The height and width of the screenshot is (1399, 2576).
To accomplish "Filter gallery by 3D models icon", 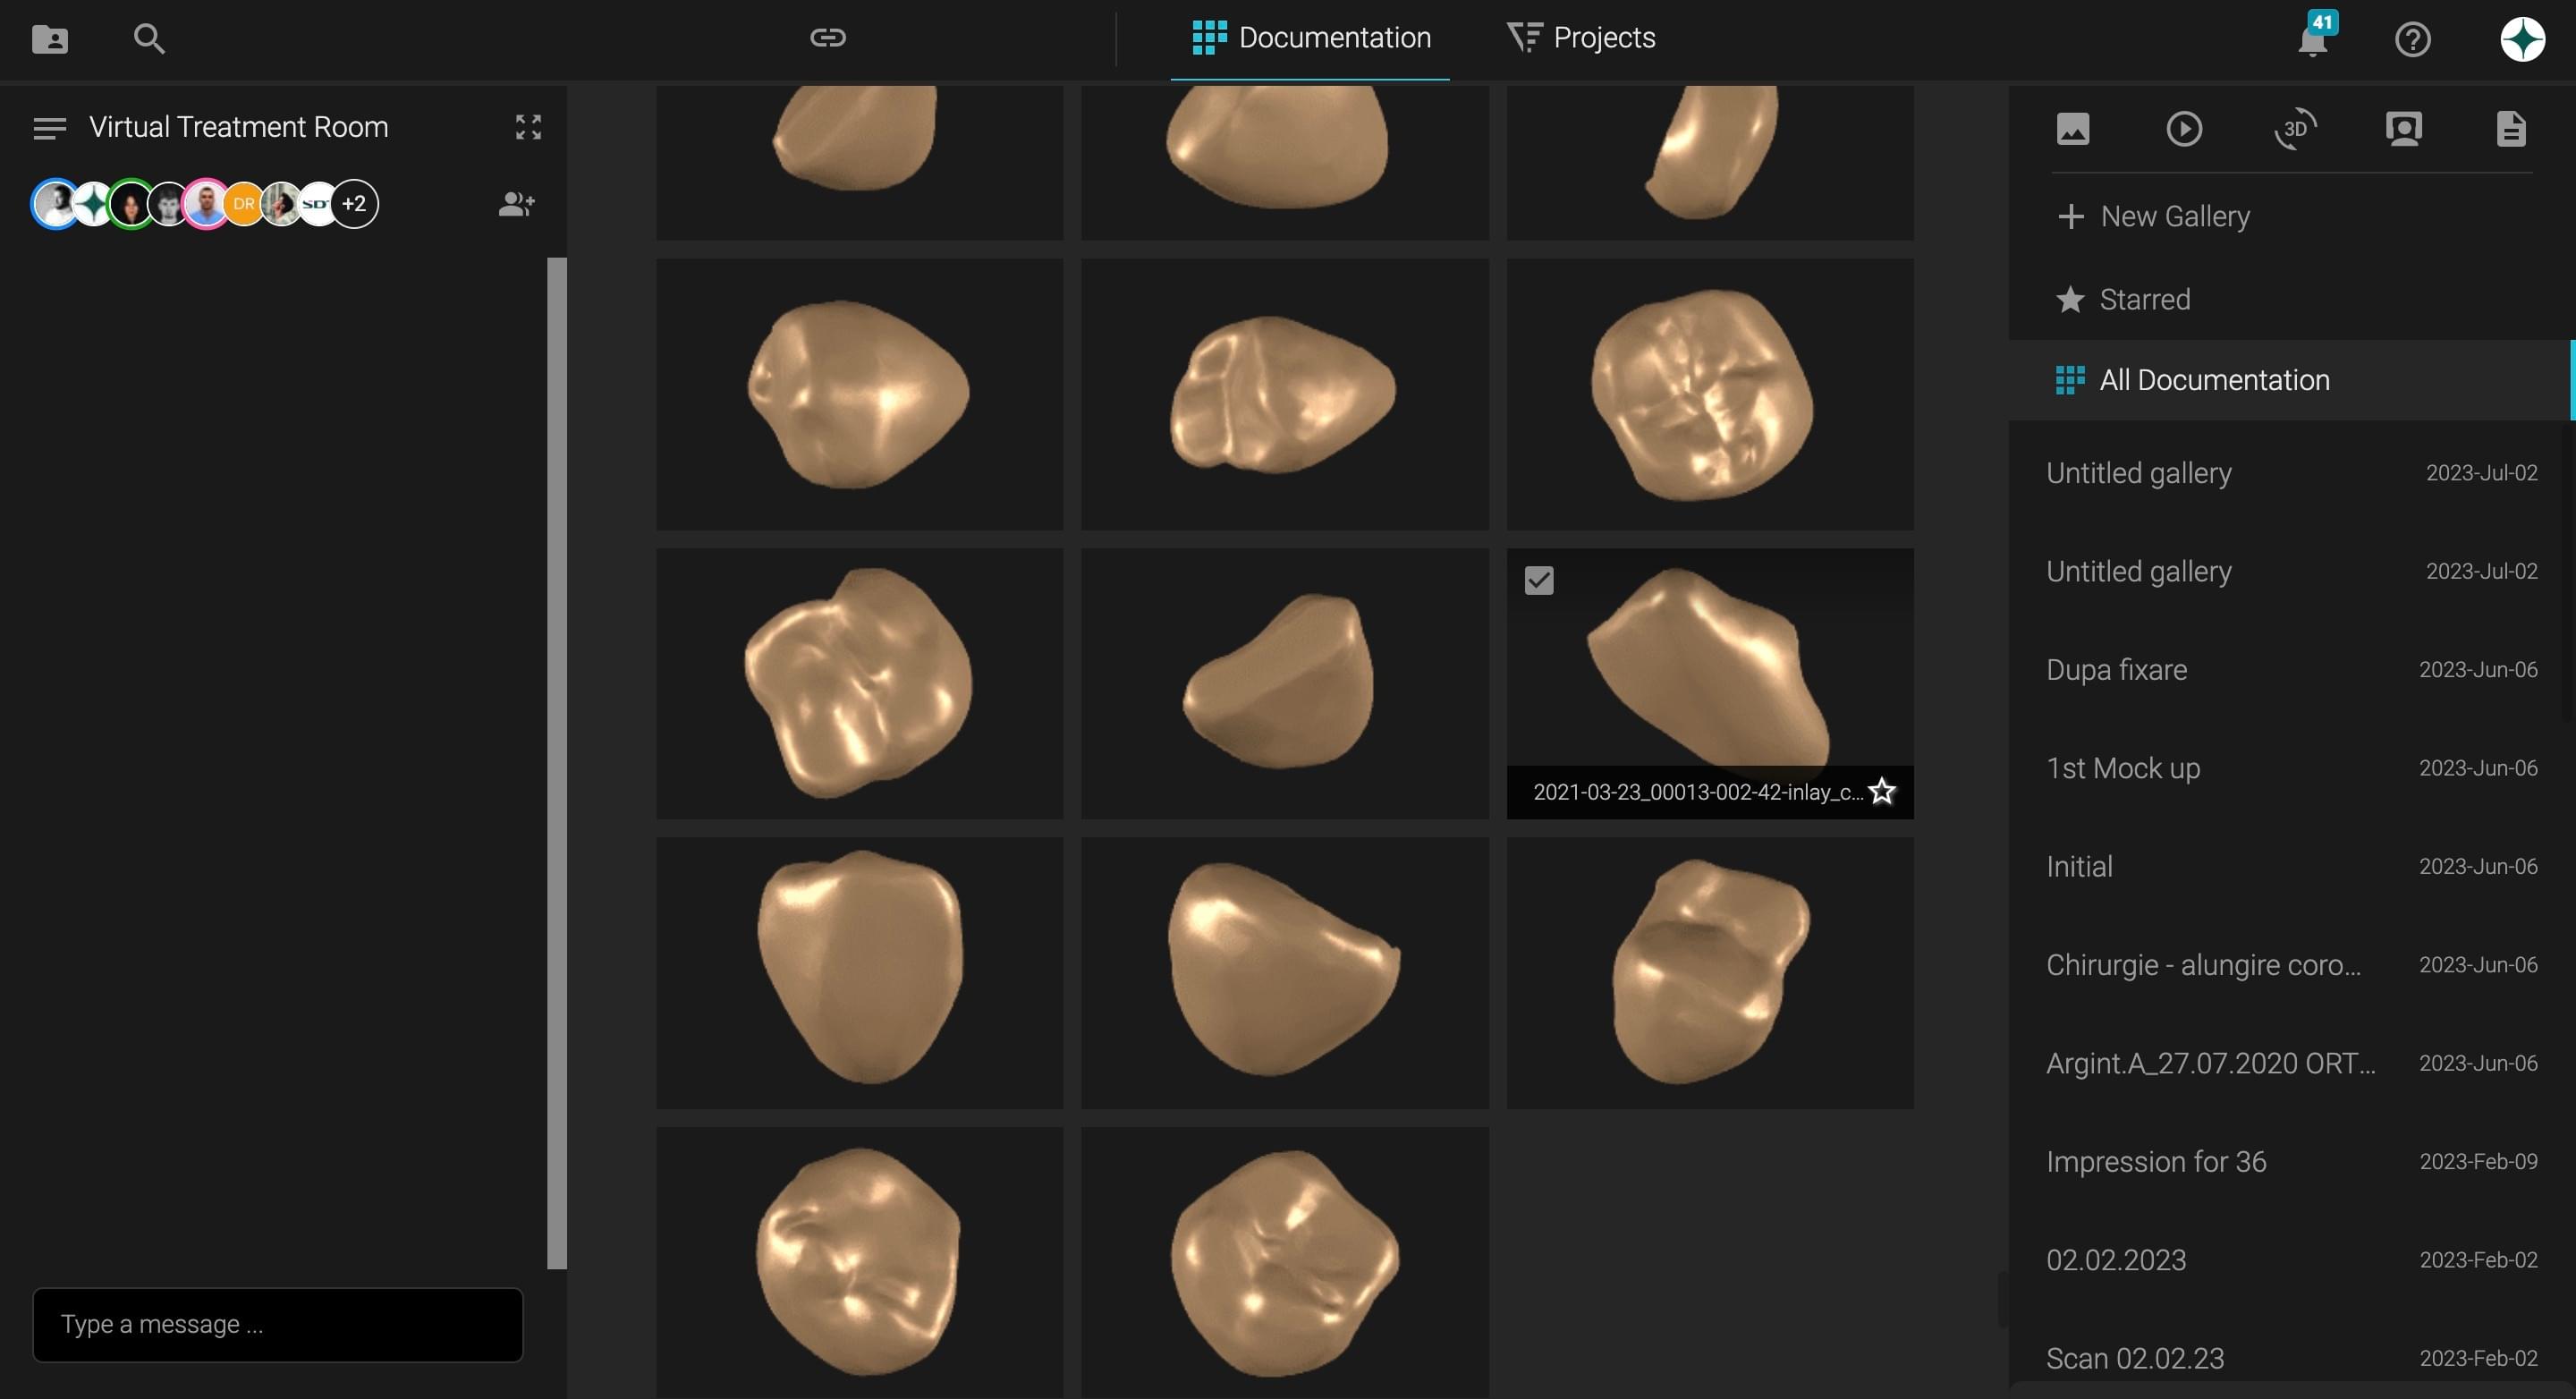I will 2295,129.
